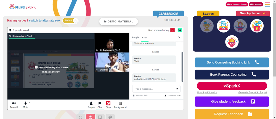276x119 pixels.
Task: Open Generate SparkX AI Report link
Action: click(x=253, y=92)
